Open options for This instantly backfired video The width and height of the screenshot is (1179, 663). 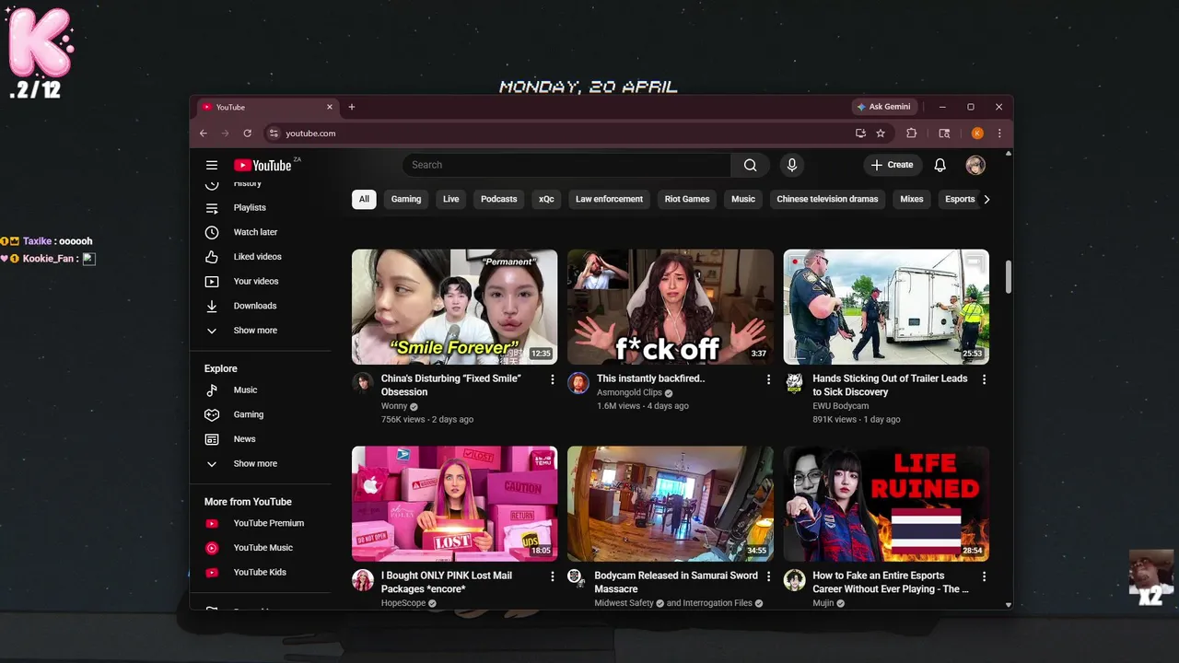(x=768, y=379)
